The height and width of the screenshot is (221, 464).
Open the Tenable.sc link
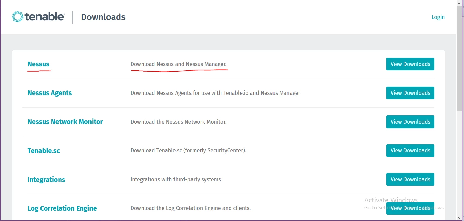pyautogui.click(x=44, y=151)
